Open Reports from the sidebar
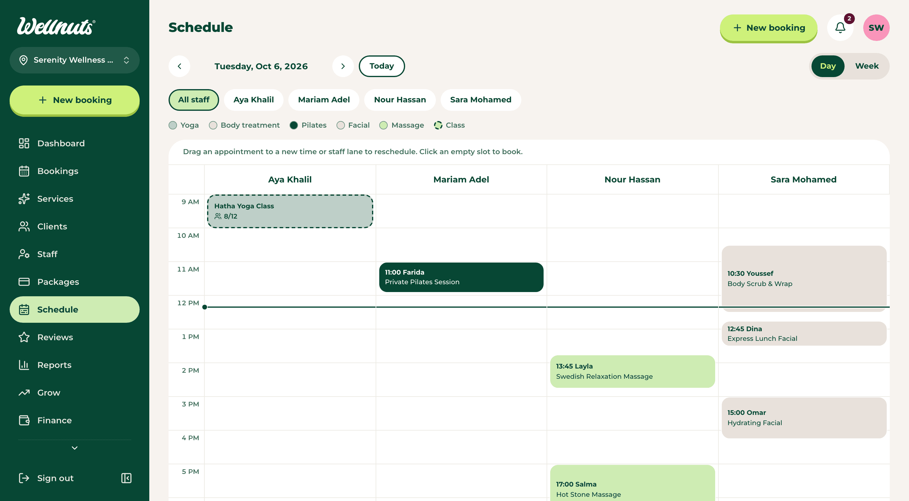This screenshot has height=501, width=909. (74, 365)
